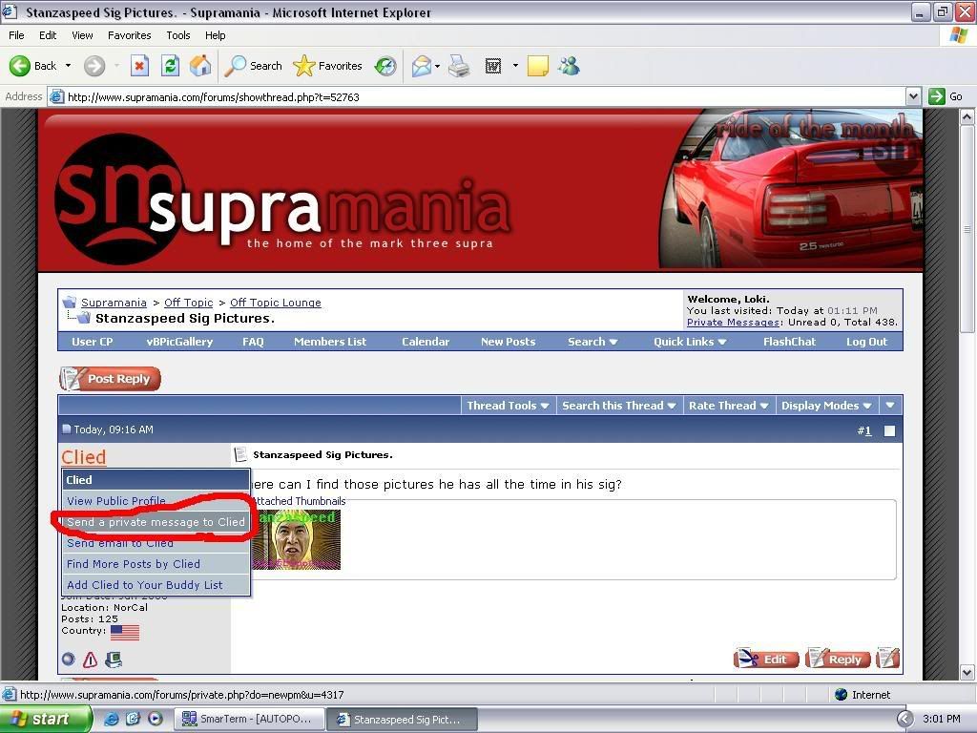Open the Members List
Image resolution: width=977 pixels, height=733 pixels.
330,342
